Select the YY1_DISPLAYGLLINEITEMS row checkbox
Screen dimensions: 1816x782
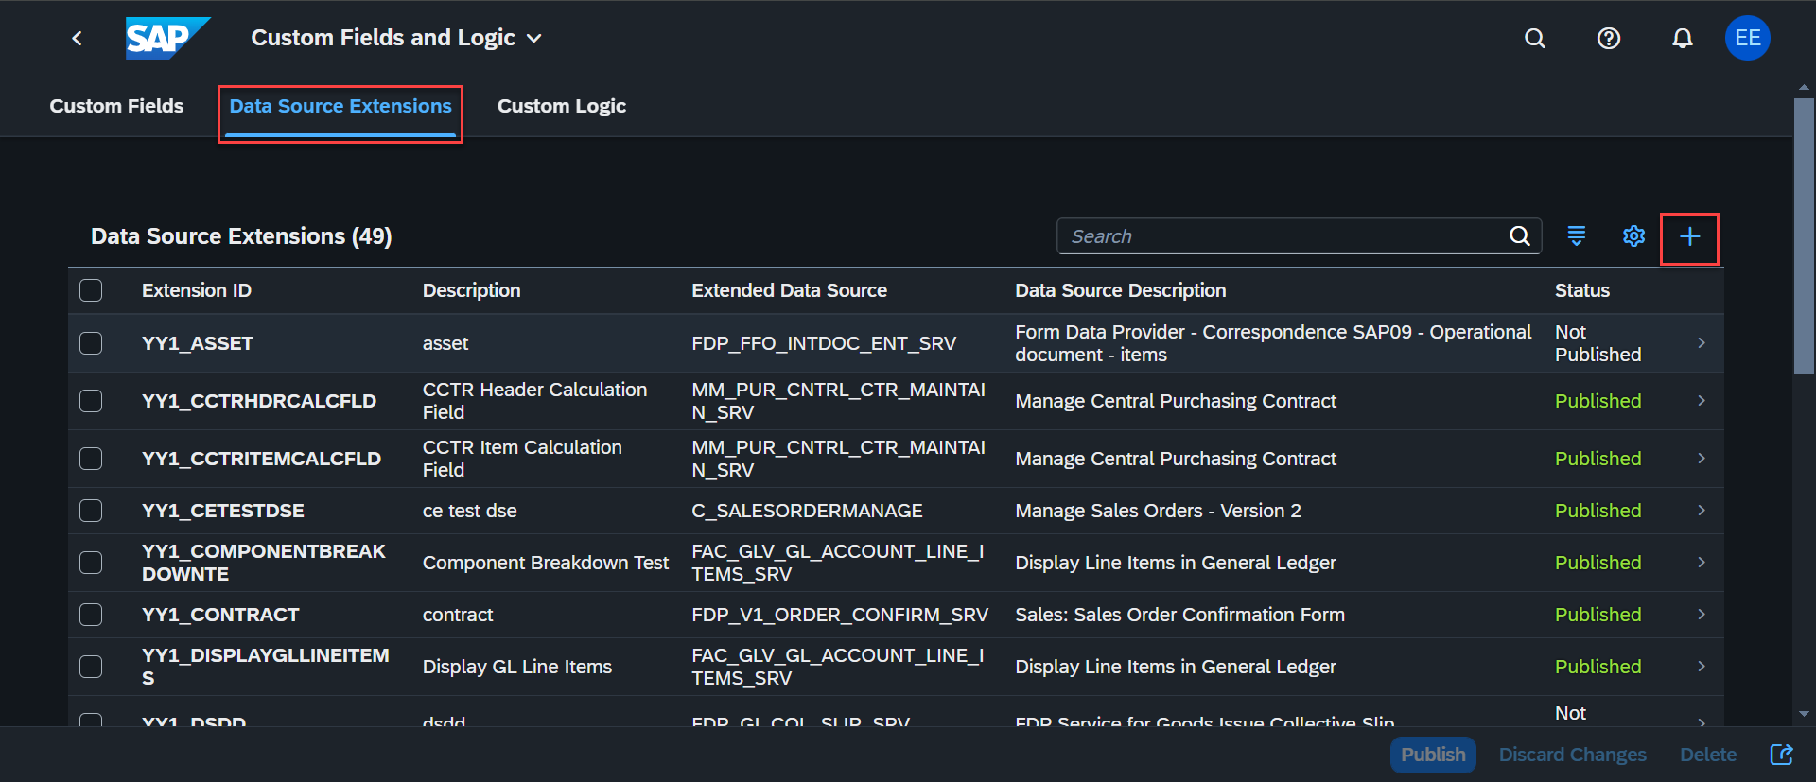(x=91, y=667)
